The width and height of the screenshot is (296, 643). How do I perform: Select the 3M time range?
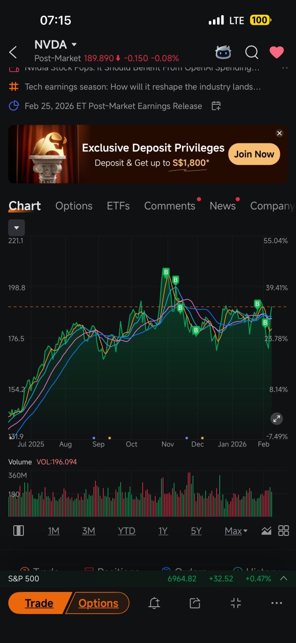tap(89, 531)
